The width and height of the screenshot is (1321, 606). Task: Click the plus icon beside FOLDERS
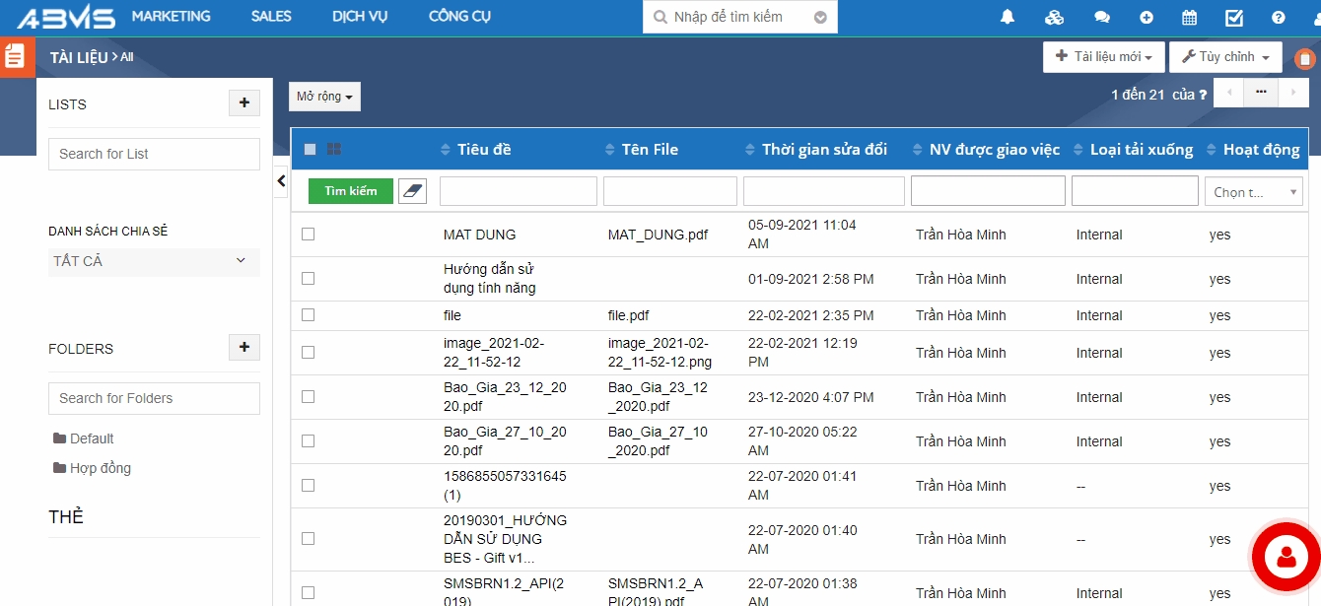coord(244,347)
